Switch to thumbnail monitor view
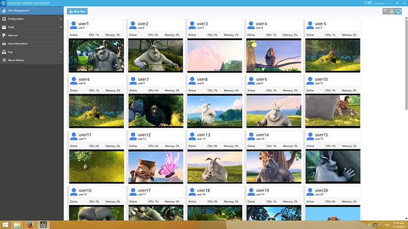408x229 pixels. tap(399, 11)
